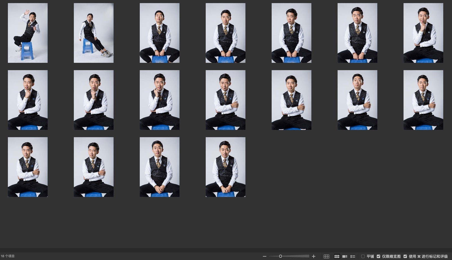This screenshot has height=260, width=452.
Task: Switch to details view icon
Action: coord(345,256)
